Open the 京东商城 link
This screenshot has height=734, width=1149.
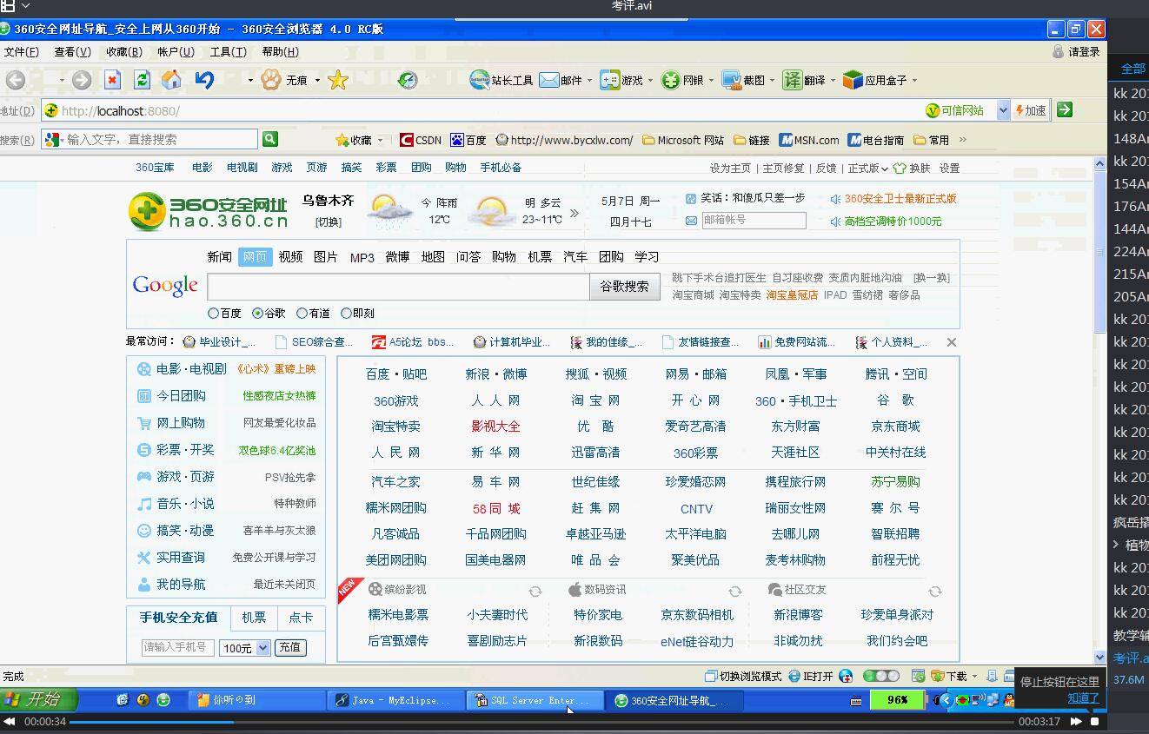click(895, 427)
